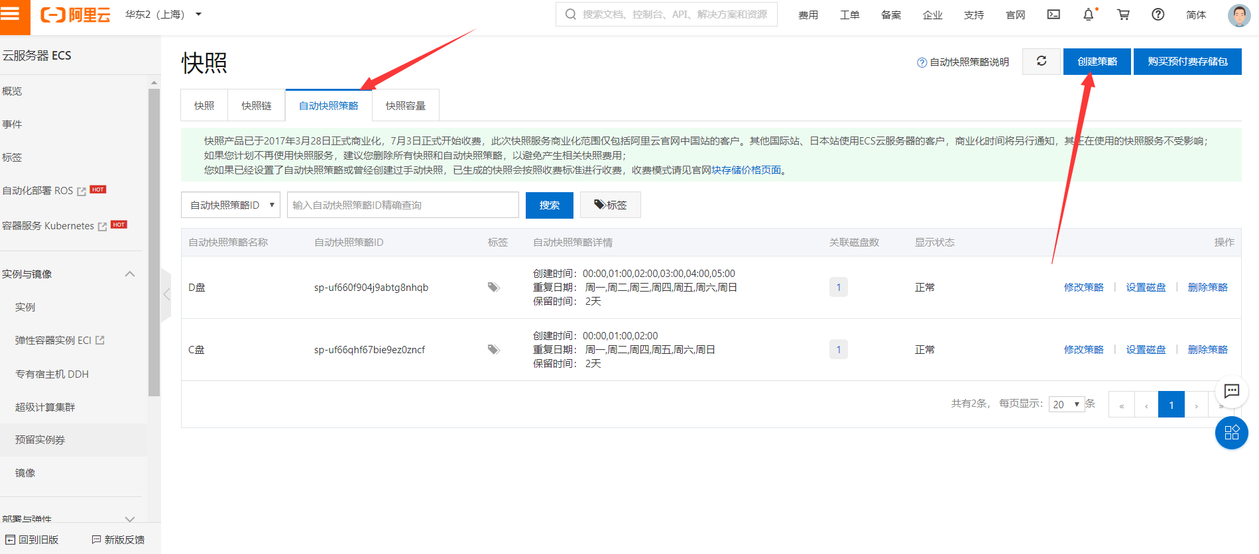The width and height of the screenshot is (1259, 554).
Task: Click 删除策略 for the C盘 policy
Action: click(1207, 349)
